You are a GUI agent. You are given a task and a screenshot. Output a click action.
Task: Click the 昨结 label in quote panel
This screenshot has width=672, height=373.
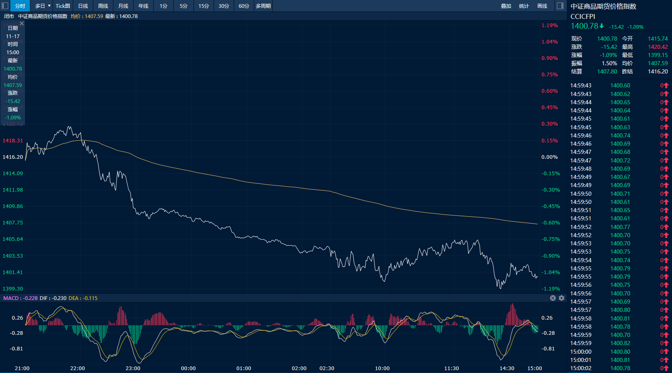627,71
